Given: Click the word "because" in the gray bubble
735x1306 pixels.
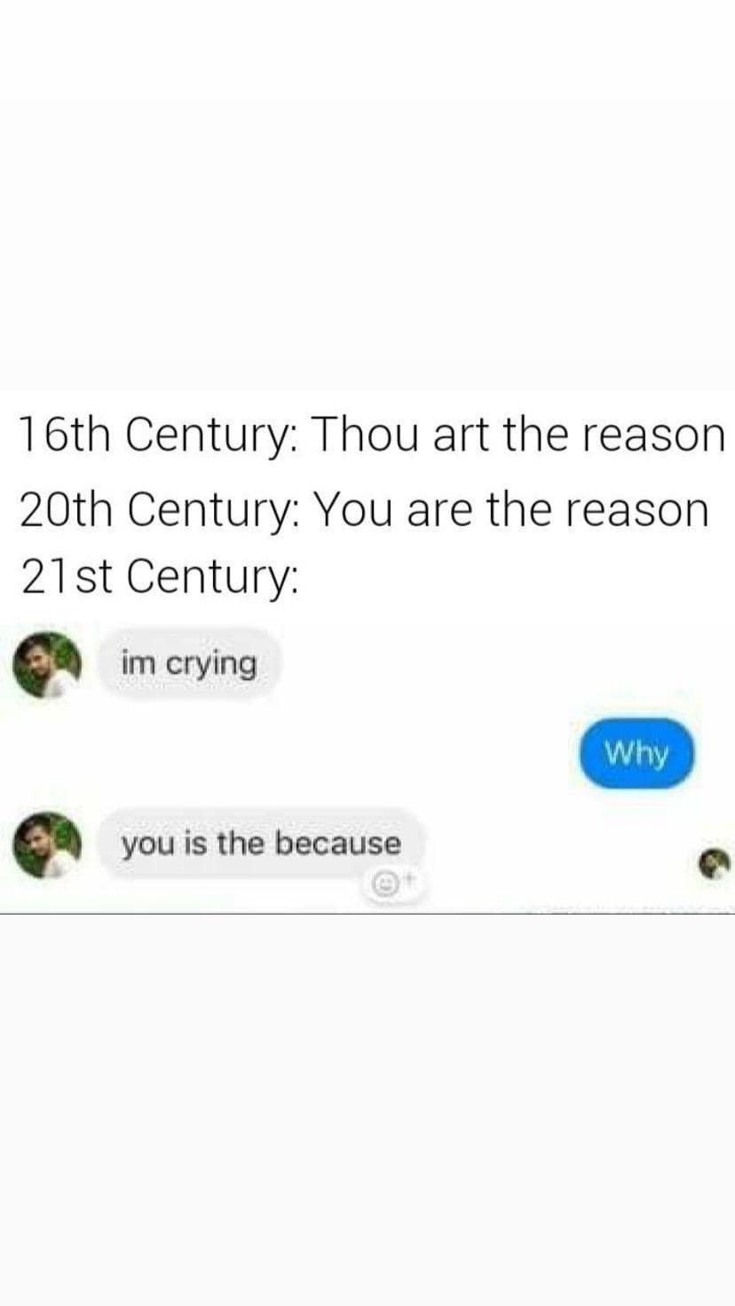Looking at the screenshot, I should point(337,843).
